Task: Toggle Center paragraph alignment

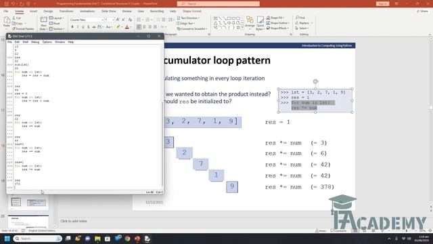Action: point(144,27)
